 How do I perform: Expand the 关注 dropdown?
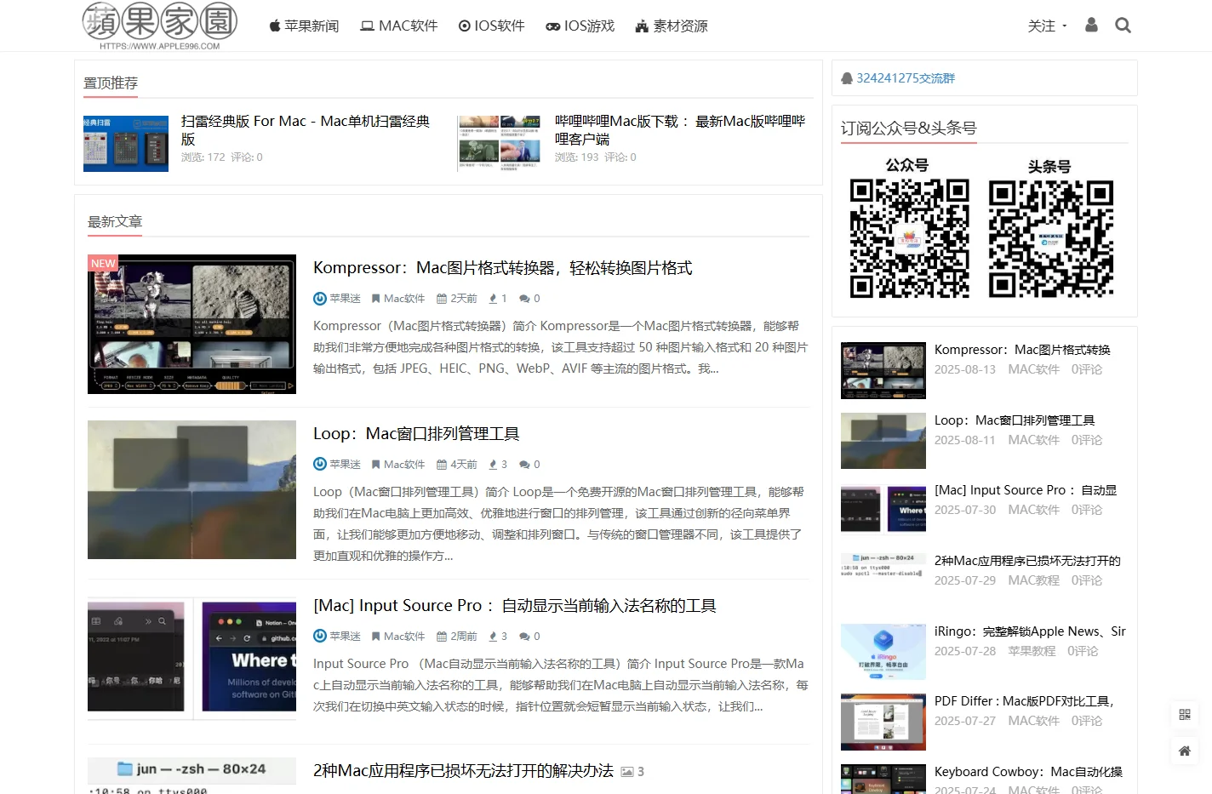1047,26
